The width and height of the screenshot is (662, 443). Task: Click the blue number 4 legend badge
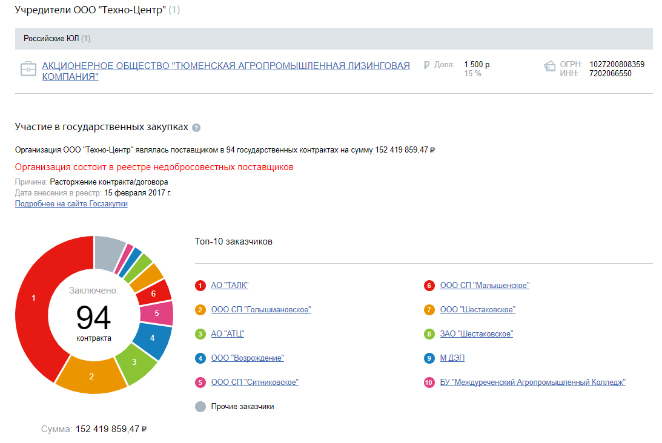pos(200,358)
